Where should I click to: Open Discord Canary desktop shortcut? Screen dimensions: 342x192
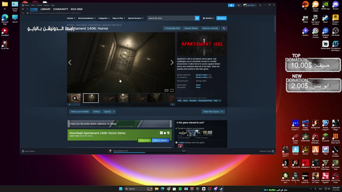(315, 6)
